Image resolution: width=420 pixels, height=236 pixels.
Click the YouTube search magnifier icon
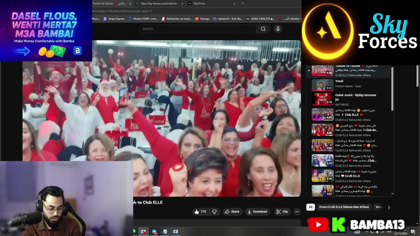tap(263, 29)
